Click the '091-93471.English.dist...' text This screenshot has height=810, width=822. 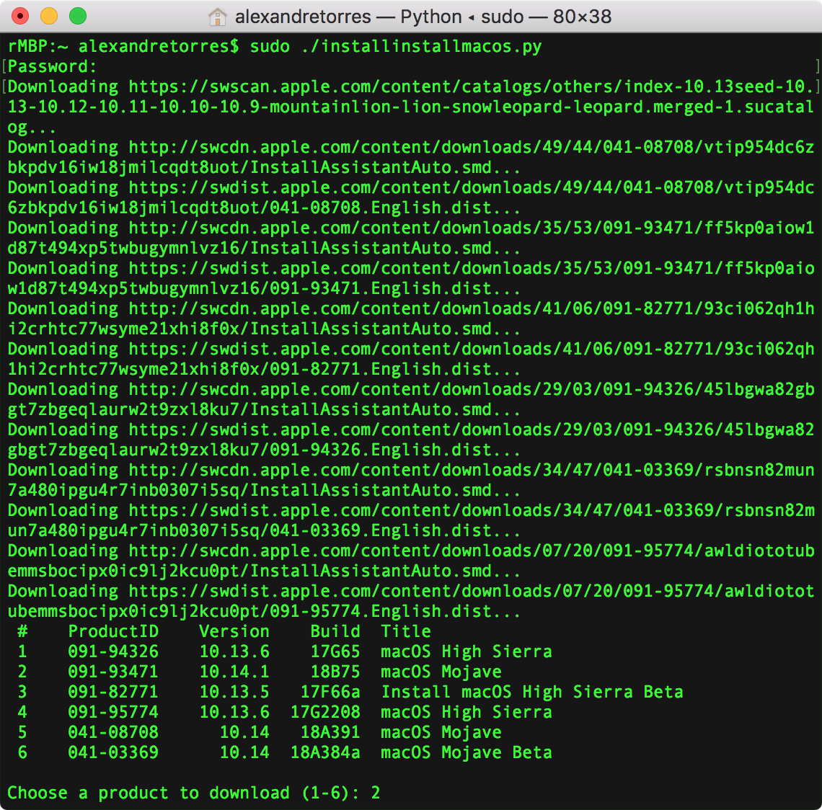coord(394,289)
